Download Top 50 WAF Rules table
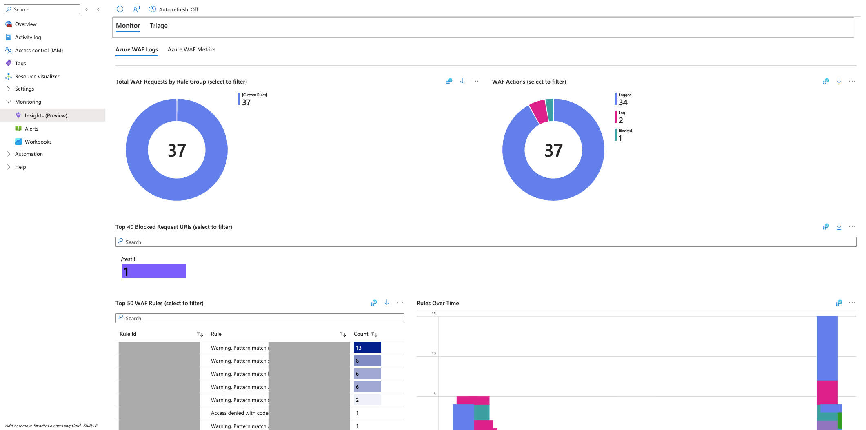This screenshot has width=866, height=430. point(387,303)
